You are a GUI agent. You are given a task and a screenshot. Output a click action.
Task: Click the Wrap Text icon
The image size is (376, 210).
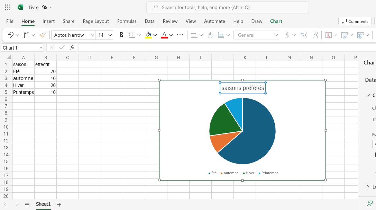click(210, 35)
